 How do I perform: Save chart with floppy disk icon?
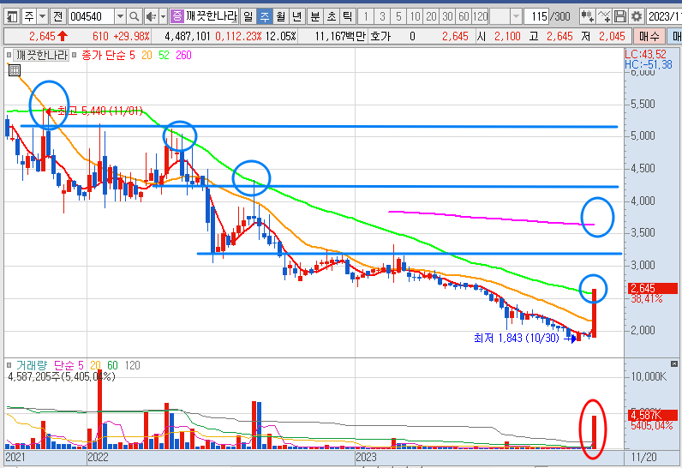pyautogui.click(x=619, y=16)
